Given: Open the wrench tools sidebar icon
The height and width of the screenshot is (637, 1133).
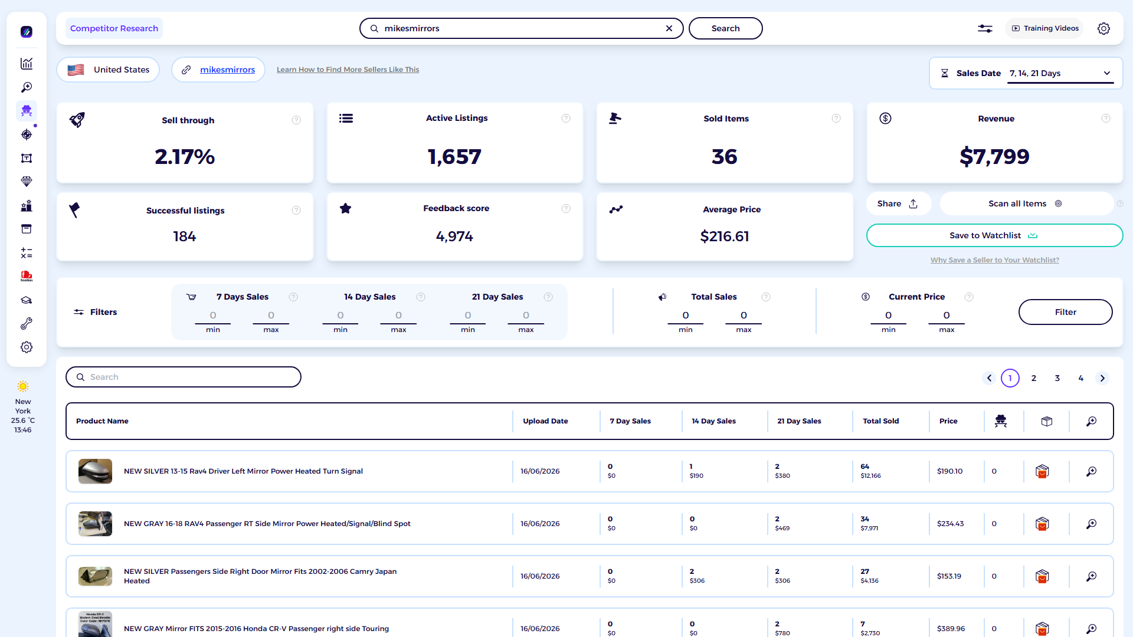Looking at the screenshot, I should click(x=27, y=324).
